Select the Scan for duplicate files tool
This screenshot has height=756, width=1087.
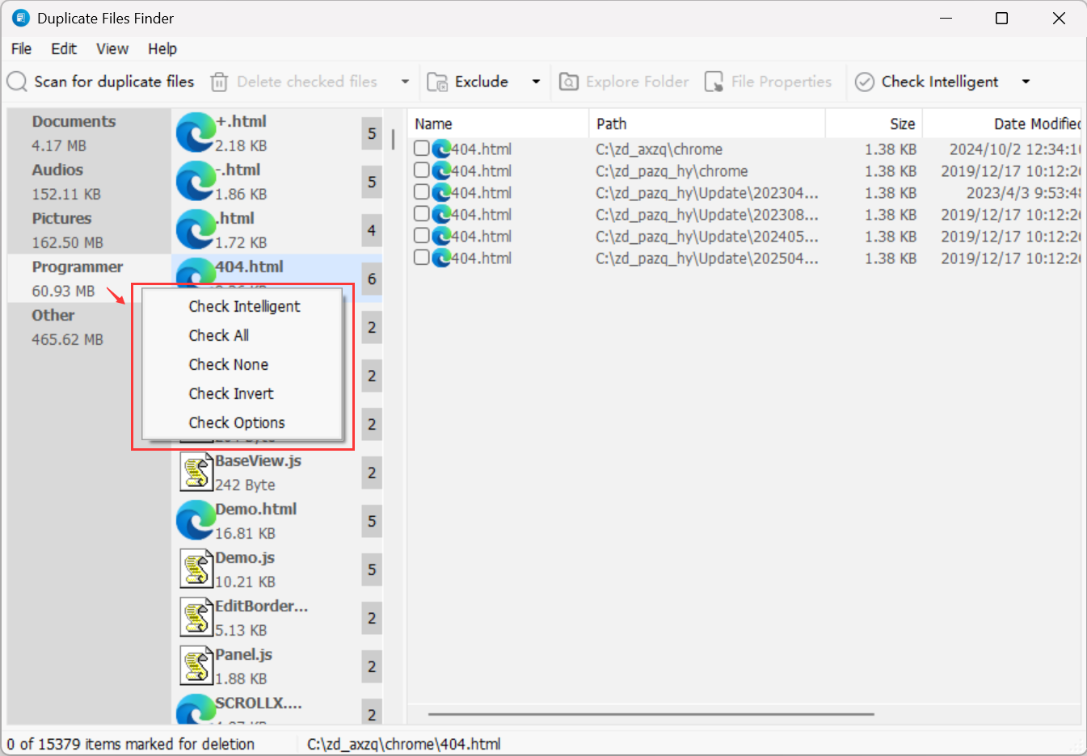point(100,82)
